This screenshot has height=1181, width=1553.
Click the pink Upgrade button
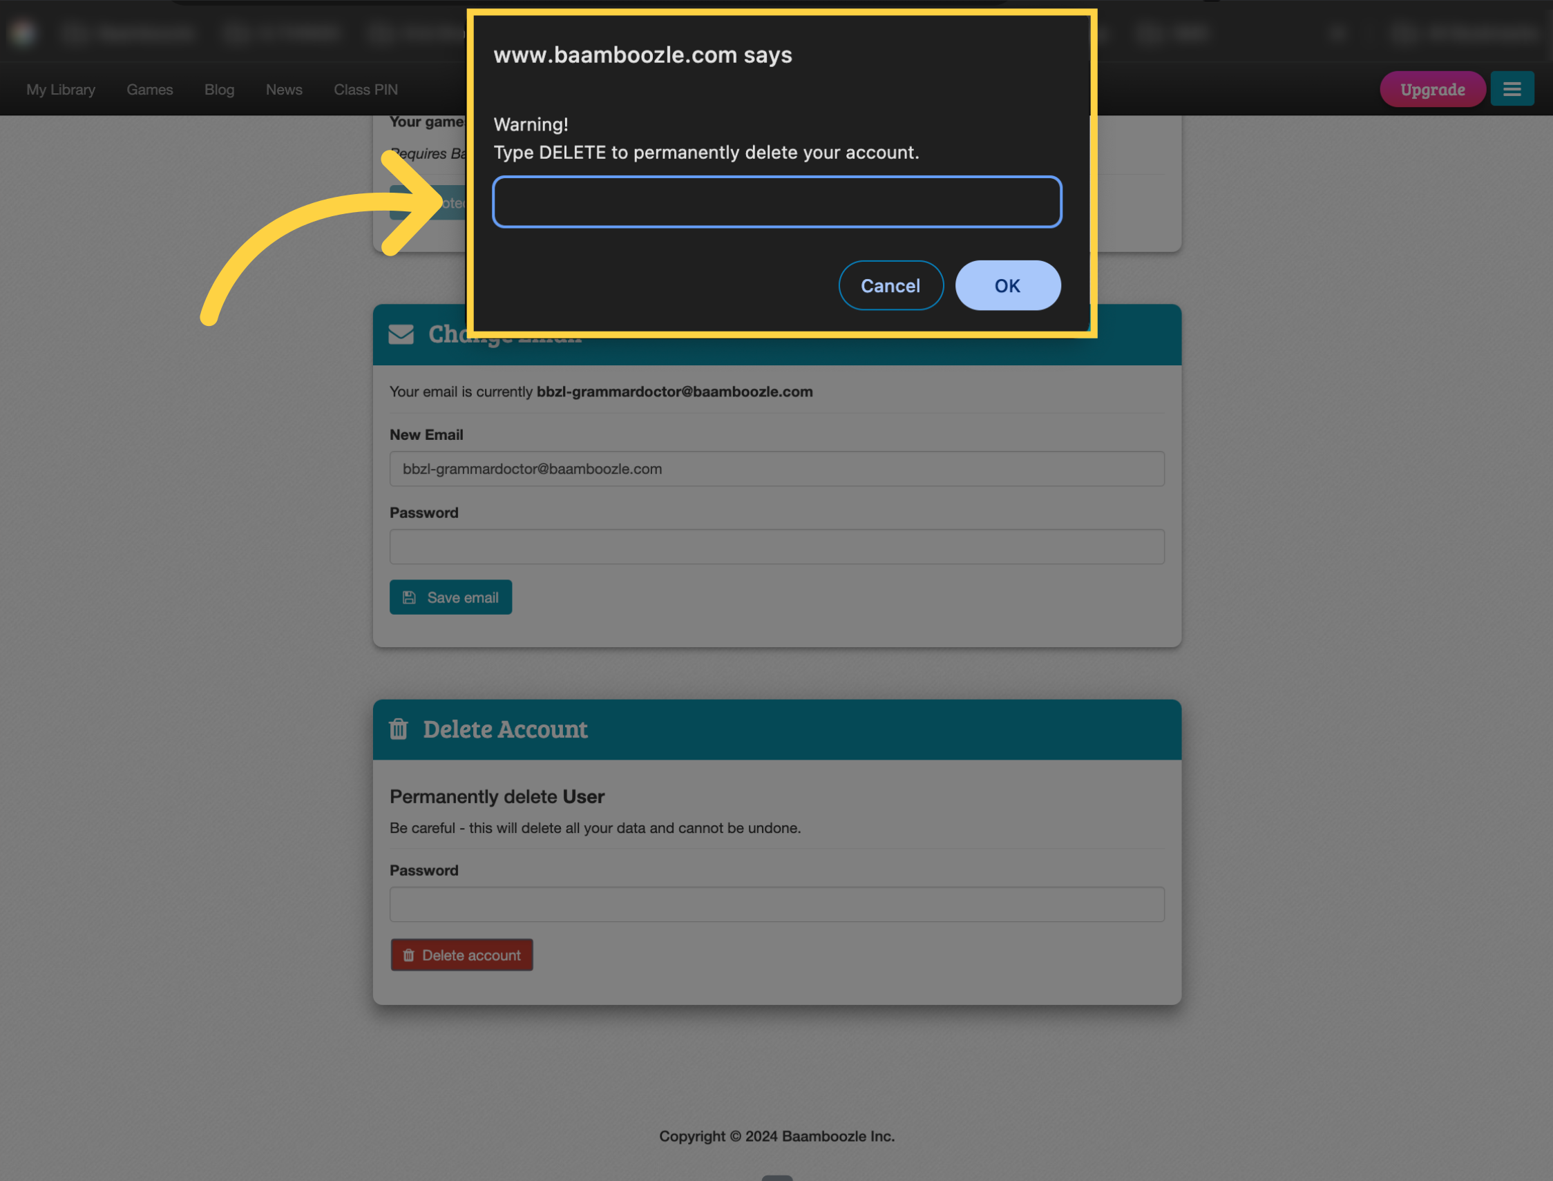[1432, 89]
